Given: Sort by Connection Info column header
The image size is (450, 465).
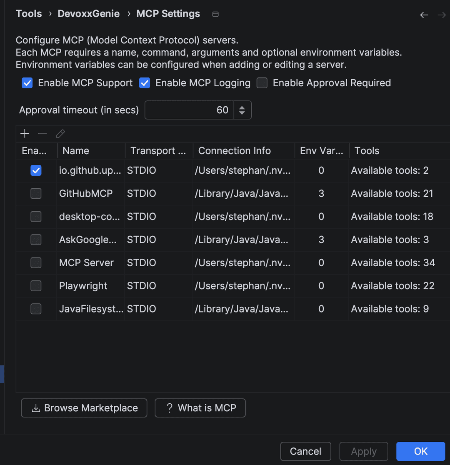Looking at the screenshot, I should tap(244, 151).
